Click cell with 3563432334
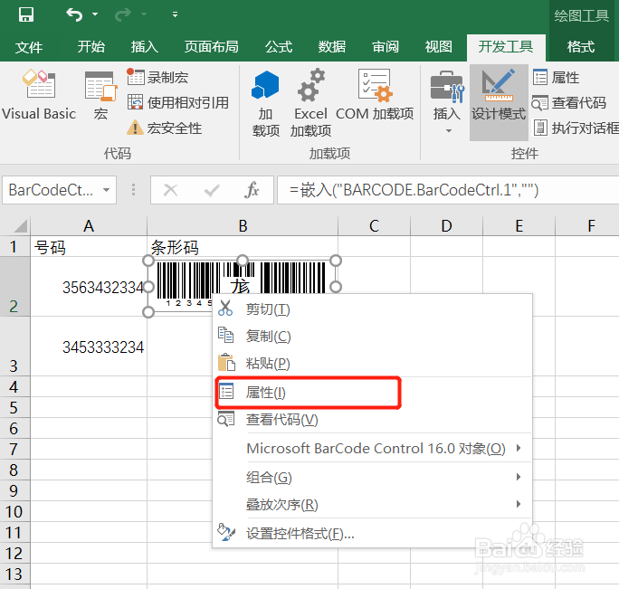 [x=89, y=287]
